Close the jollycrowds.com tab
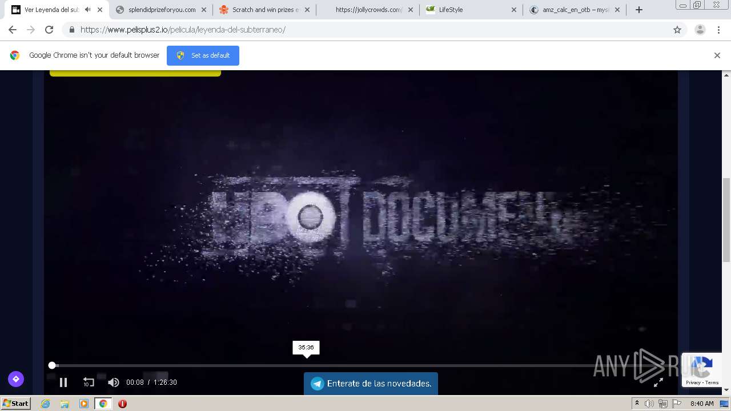731x411 pixels. tap(411, 10)
